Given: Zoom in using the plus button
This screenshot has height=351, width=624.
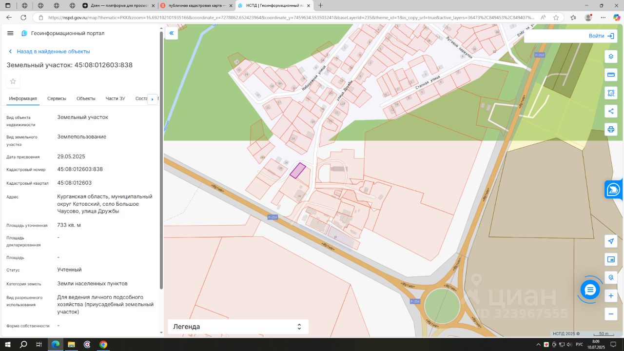Looking at the screenshot, I should [x=611, y=295].
